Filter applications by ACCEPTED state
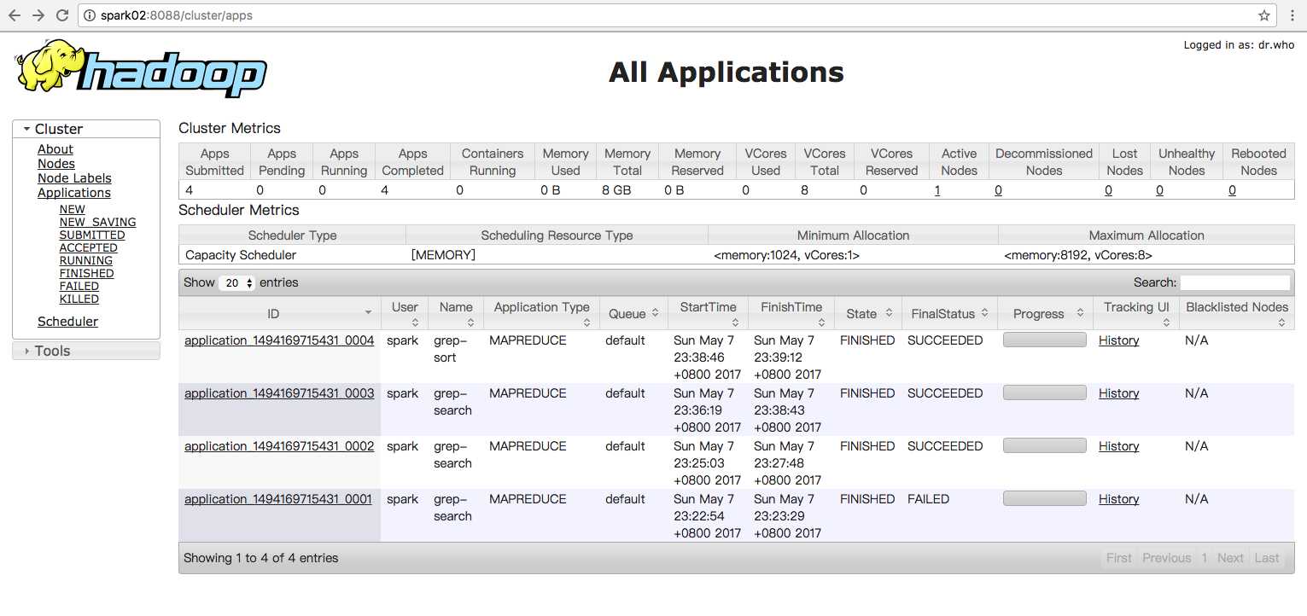This screenshot has height=616, width=1307. pyautogui.click(x=89, y=247)
